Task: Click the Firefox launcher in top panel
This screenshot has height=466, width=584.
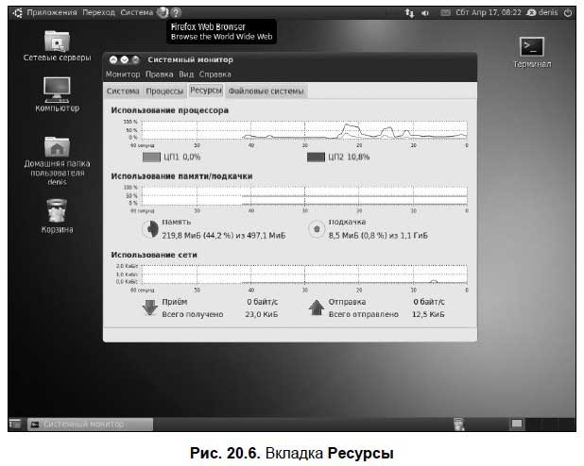Action: coord(163,12)
